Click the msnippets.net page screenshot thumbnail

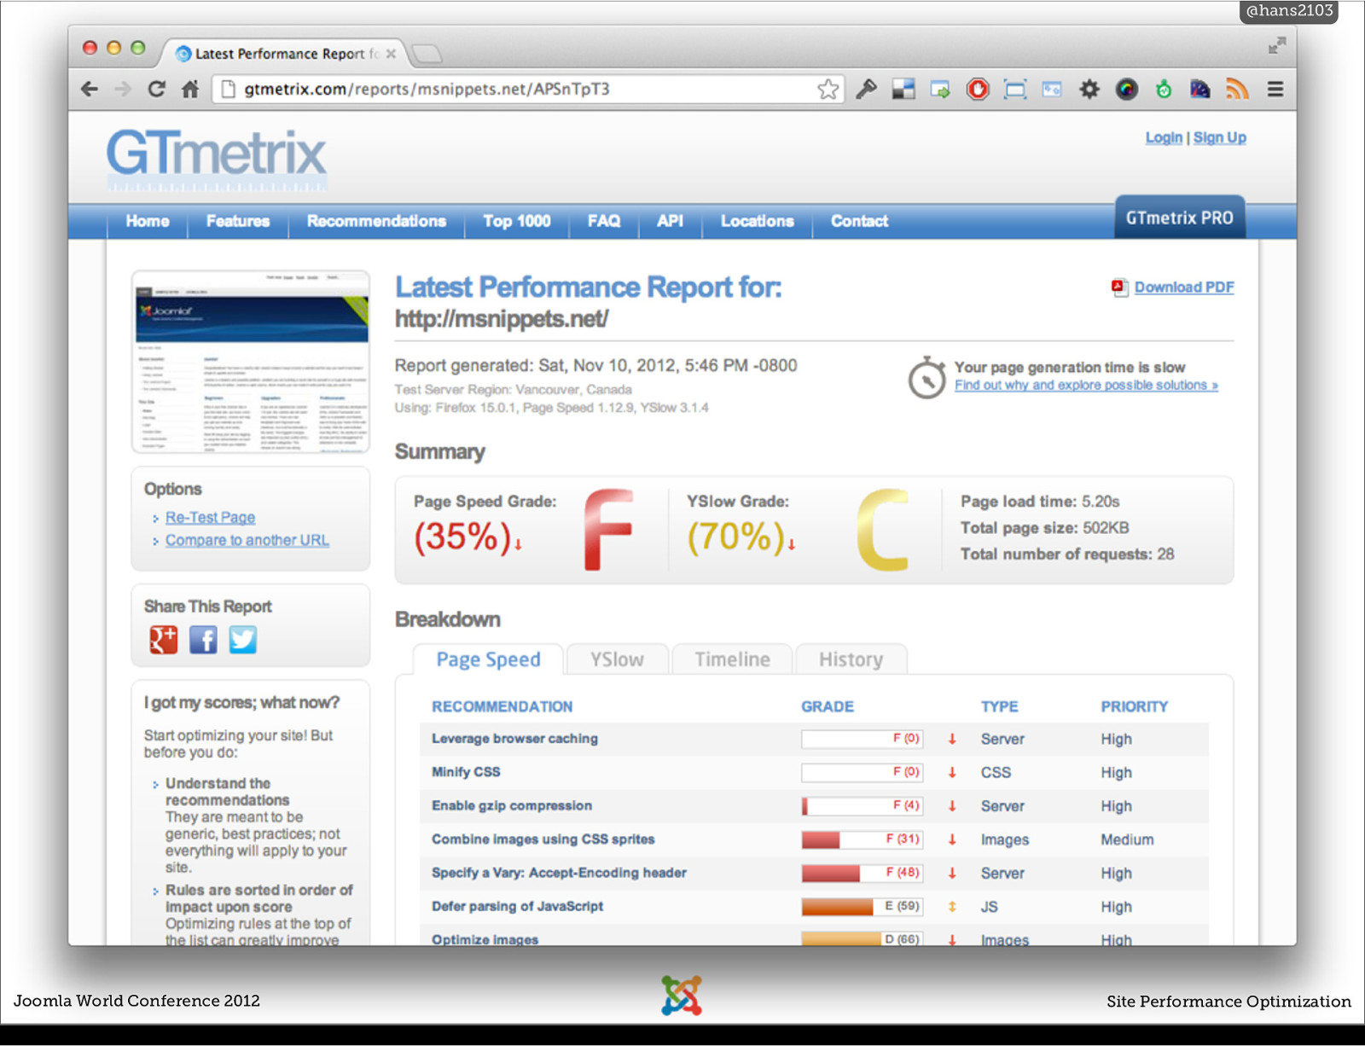coord(251,363)
